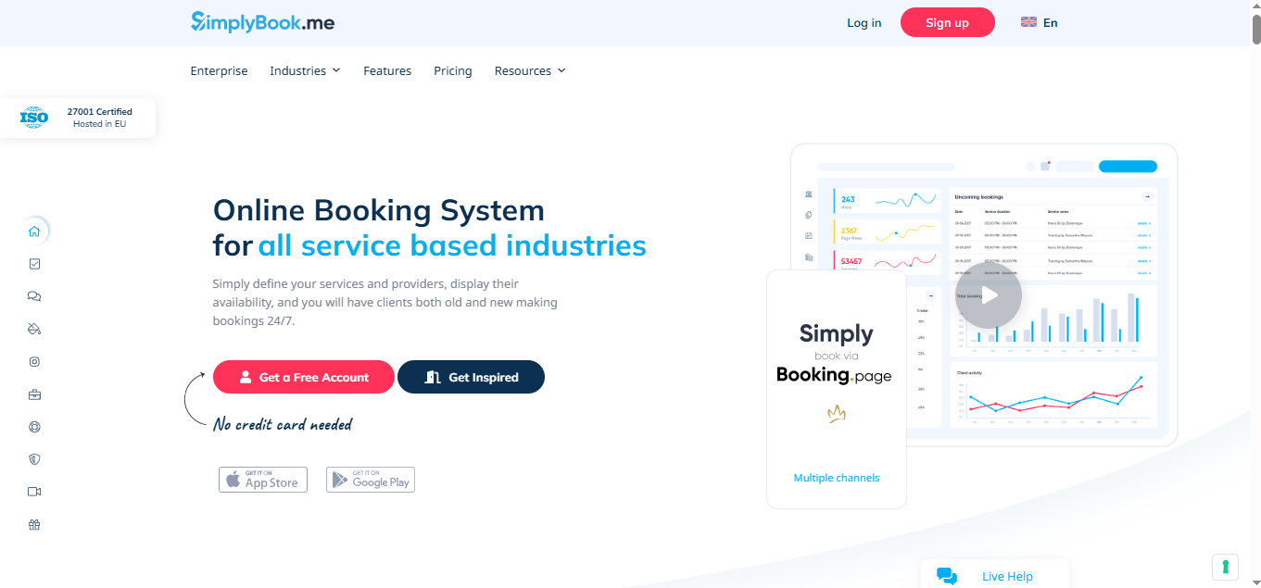Viewport: 1261px width, 588px height.
Task: Click the UK flag language icon
Action: 1028,22
